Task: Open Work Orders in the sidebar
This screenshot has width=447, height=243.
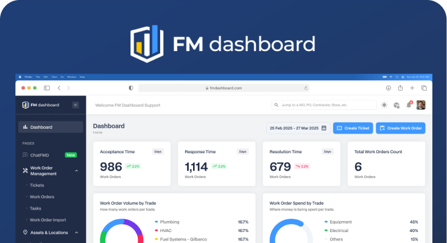Action: click(x=42, y=197)
